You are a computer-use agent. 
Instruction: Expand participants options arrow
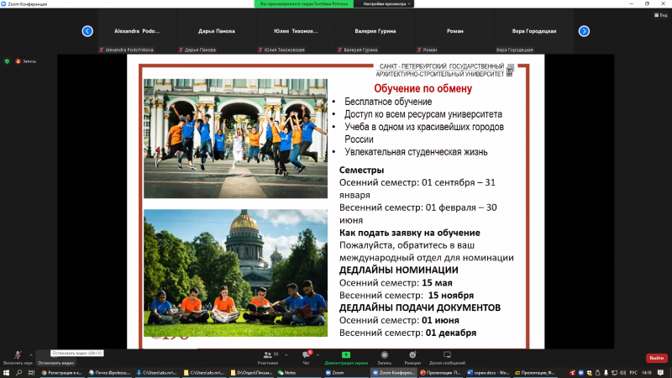286,354
